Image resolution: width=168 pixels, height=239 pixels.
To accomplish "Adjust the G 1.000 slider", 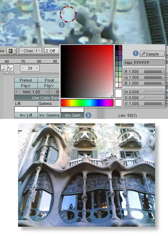I will [x=144, y=77].
